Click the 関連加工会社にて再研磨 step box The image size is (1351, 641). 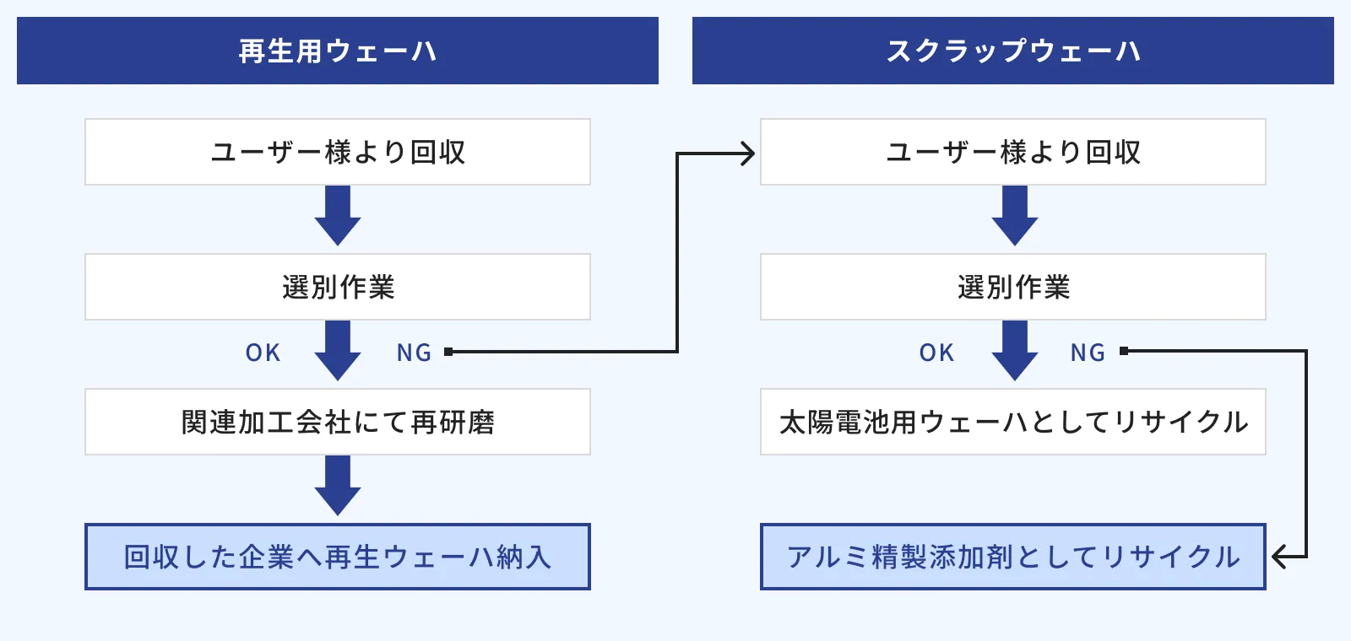338,422
